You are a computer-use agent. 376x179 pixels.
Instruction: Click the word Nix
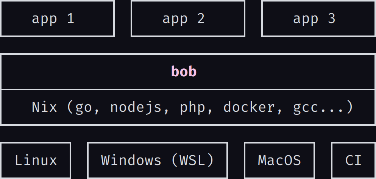click(44, 107)
